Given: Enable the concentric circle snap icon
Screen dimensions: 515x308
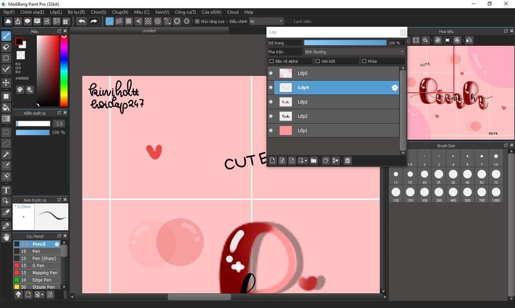Looking at the screenshot, I should pyautogui.click(x=157, y=21).
